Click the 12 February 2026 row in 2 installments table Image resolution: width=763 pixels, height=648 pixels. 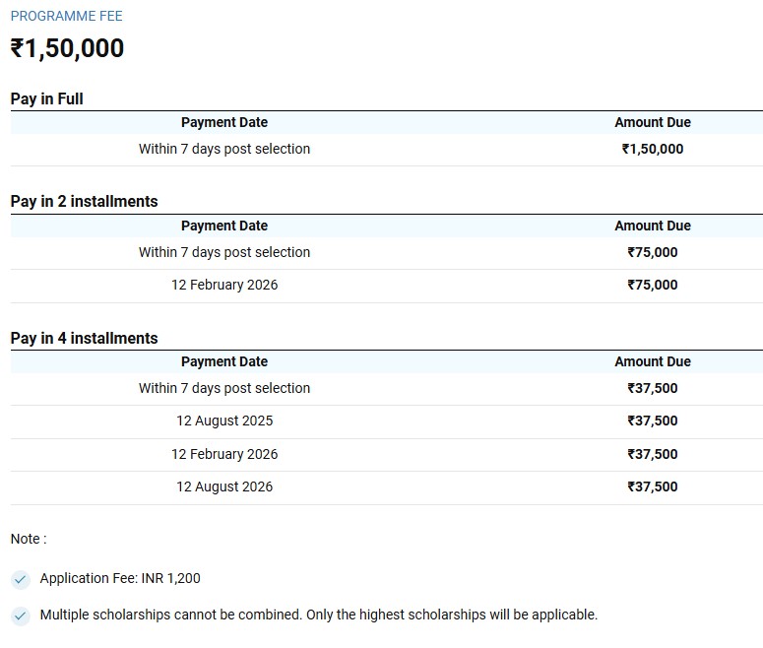[x=224, y=285]
